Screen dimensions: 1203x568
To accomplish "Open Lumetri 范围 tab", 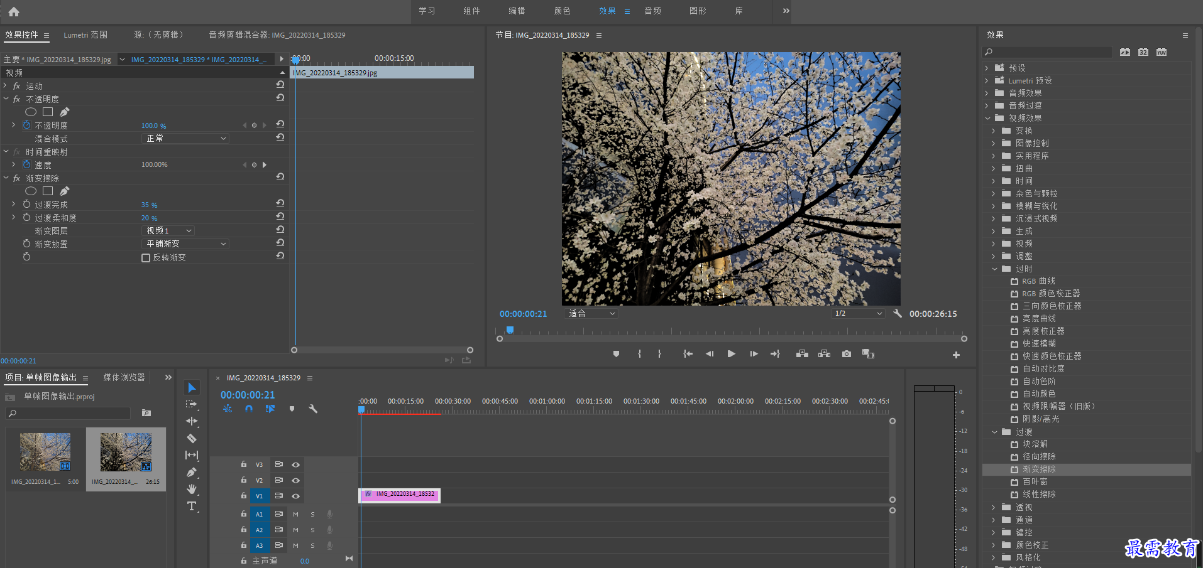I will click(85, 35).
